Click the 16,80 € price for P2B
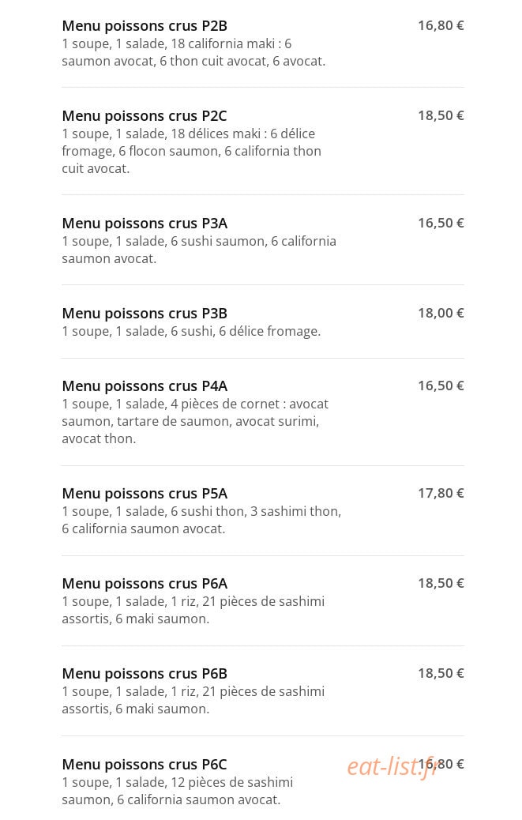 [x=441, y=25]
